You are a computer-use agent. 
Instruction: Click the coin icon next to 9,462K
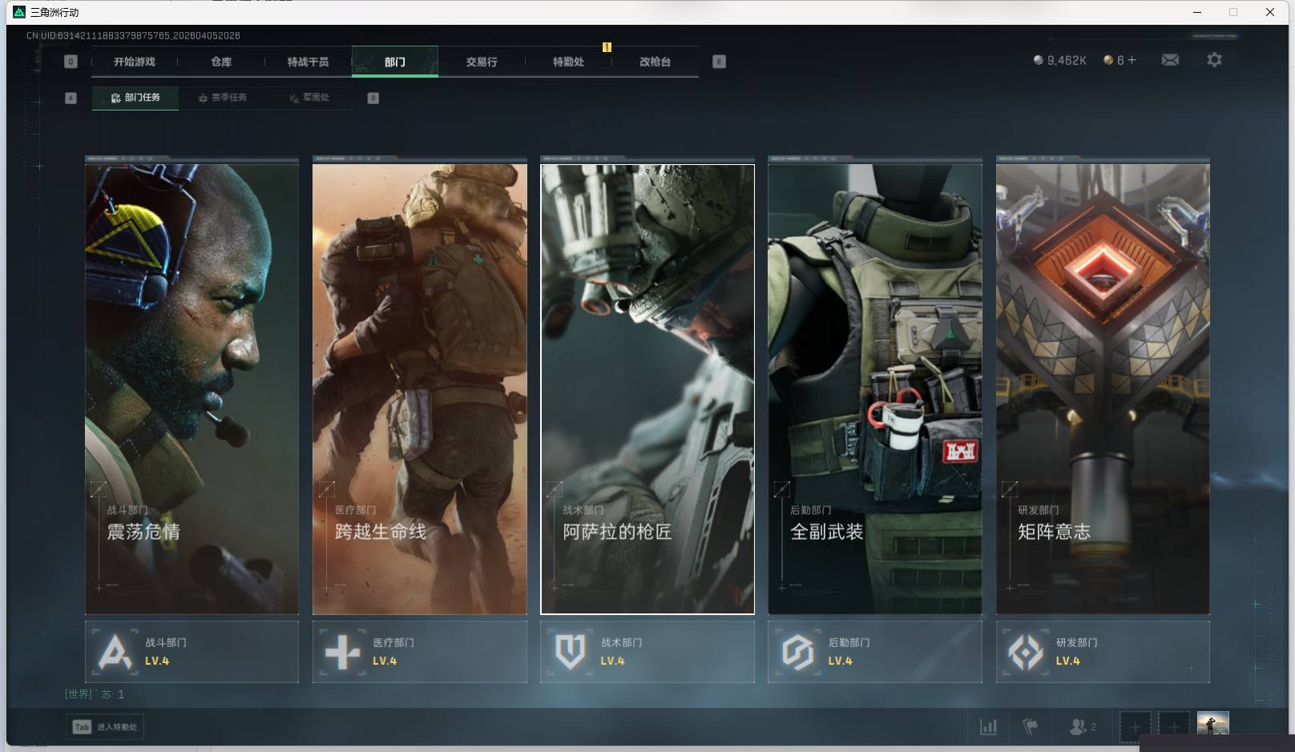pos(1039,60)
